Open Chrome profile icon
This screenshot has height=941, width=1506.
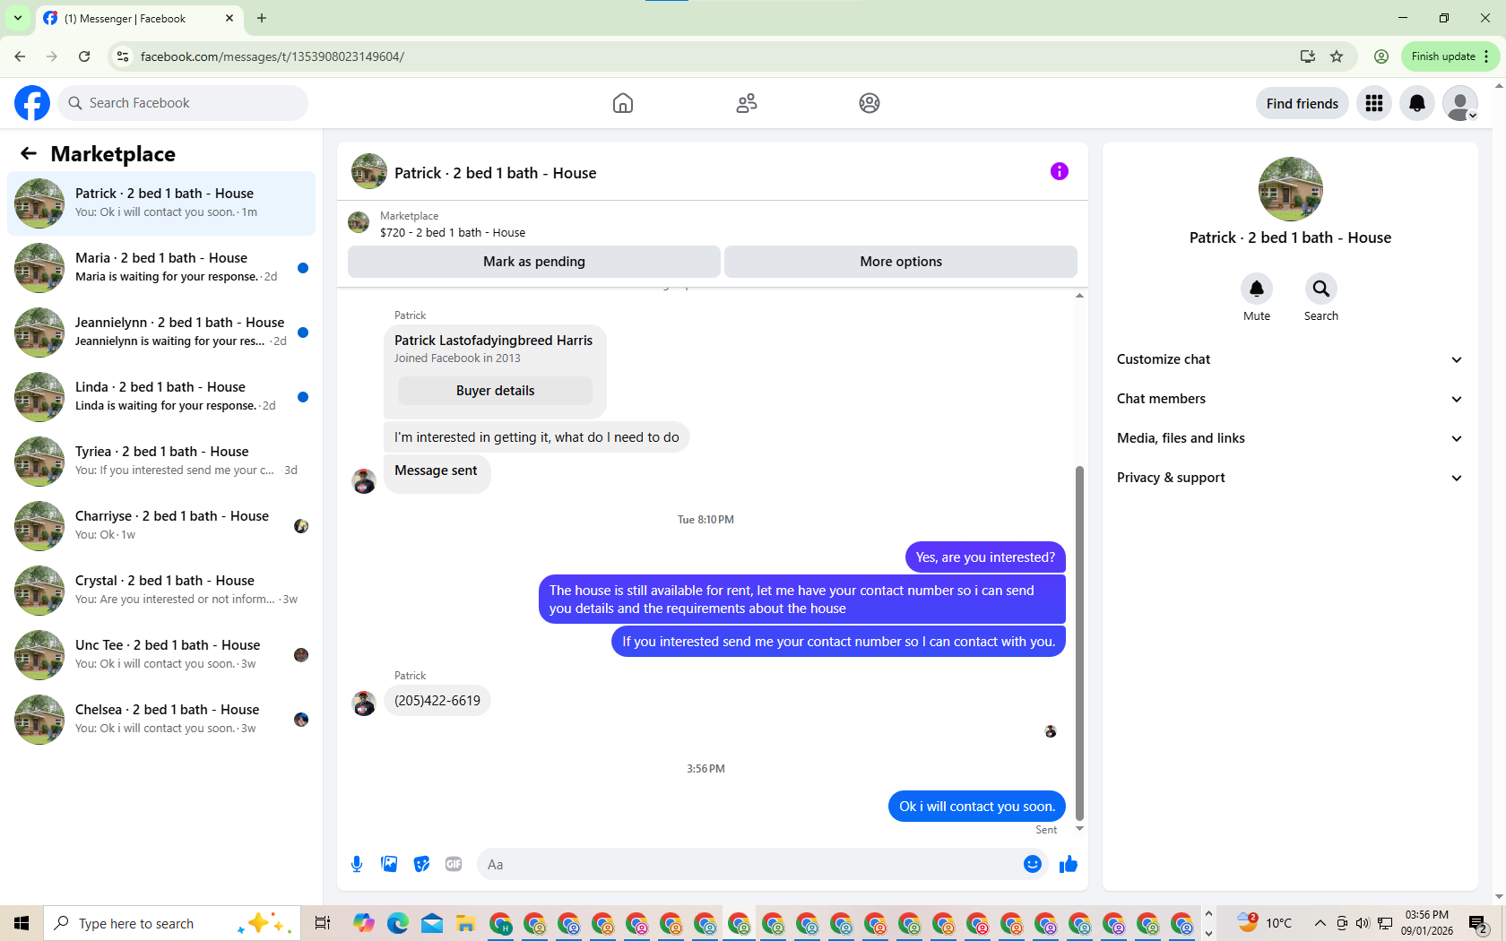(1381, 56)
